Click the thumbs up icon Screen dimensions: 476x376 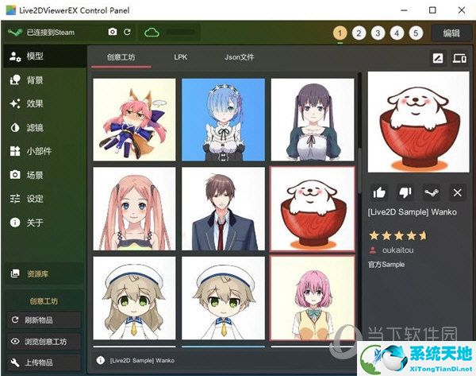coord(379,192)
